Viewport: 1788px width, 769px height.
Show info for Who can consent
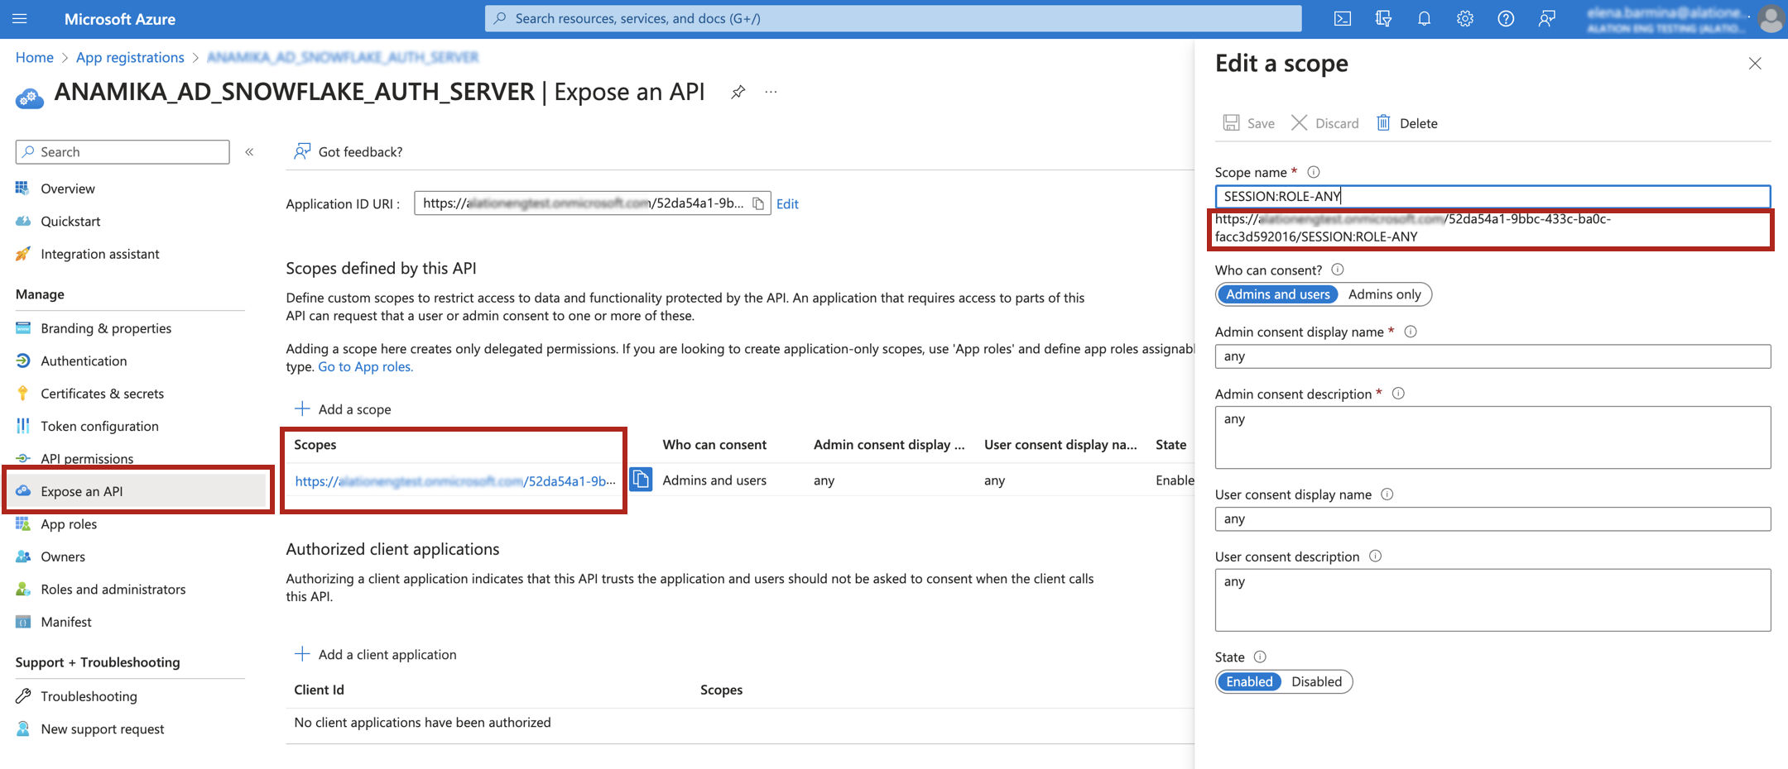tap(1338, 270)
